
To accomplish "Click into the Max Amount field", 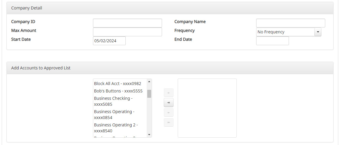I will (x=127, y=32).
